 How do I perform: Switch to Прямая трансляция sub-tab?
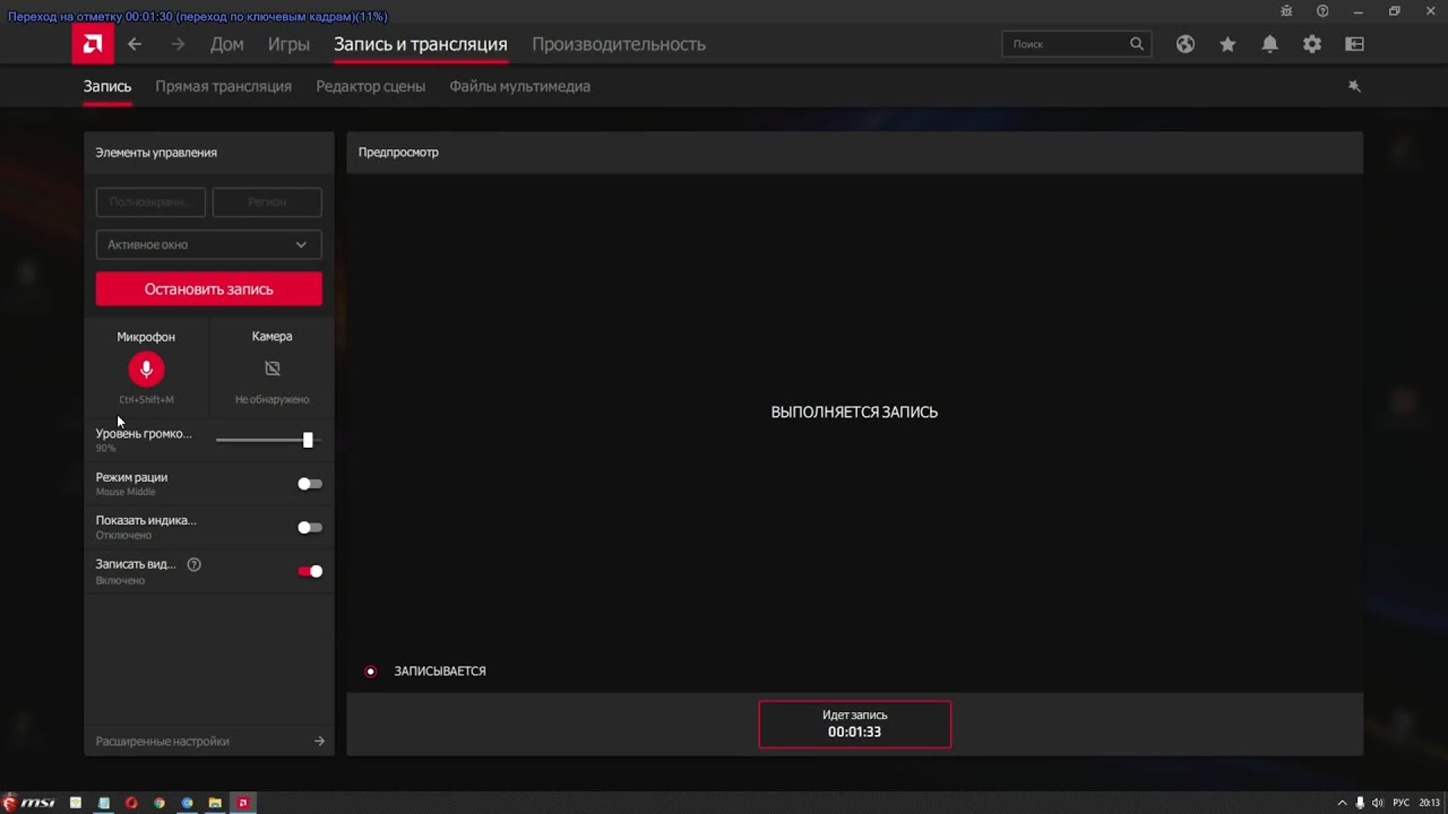pos(223,86)
